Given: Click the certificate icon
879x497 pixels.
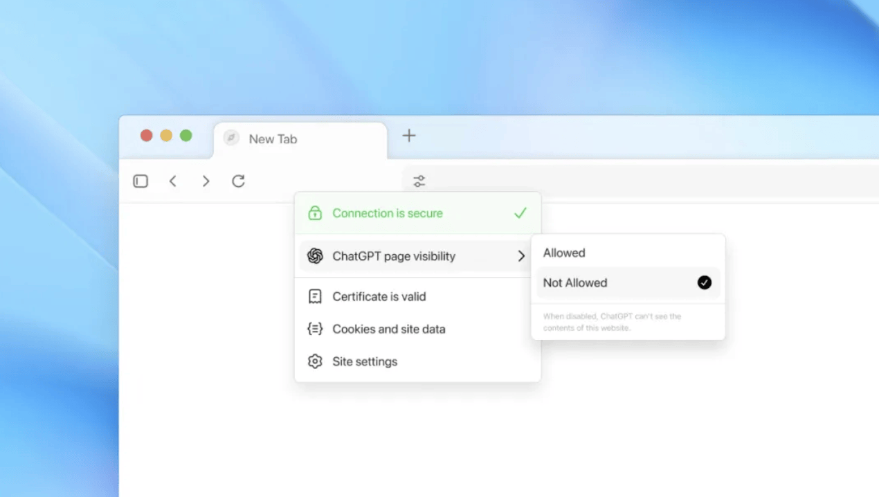Looking at the screenshot, I should 315,296.
